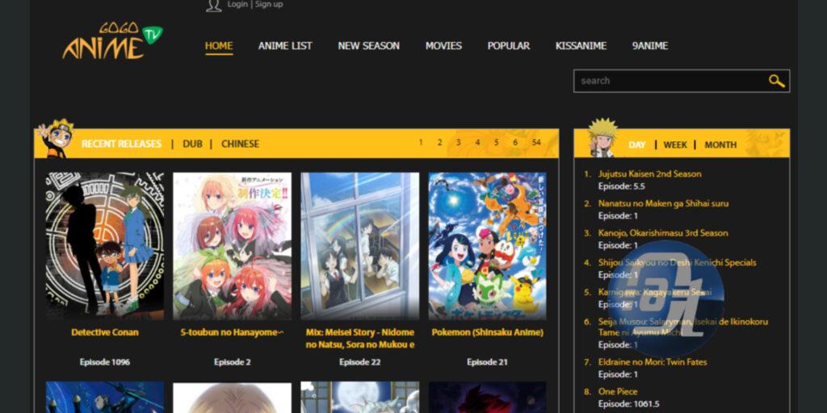Open the MOVIES menu item
Screen dimensions: 827x413
pyautogui.click(x=443, y=46)
